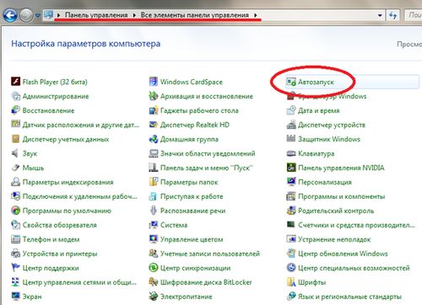
Task: Open Устранение неполадок link
Action: click(334, 239)
